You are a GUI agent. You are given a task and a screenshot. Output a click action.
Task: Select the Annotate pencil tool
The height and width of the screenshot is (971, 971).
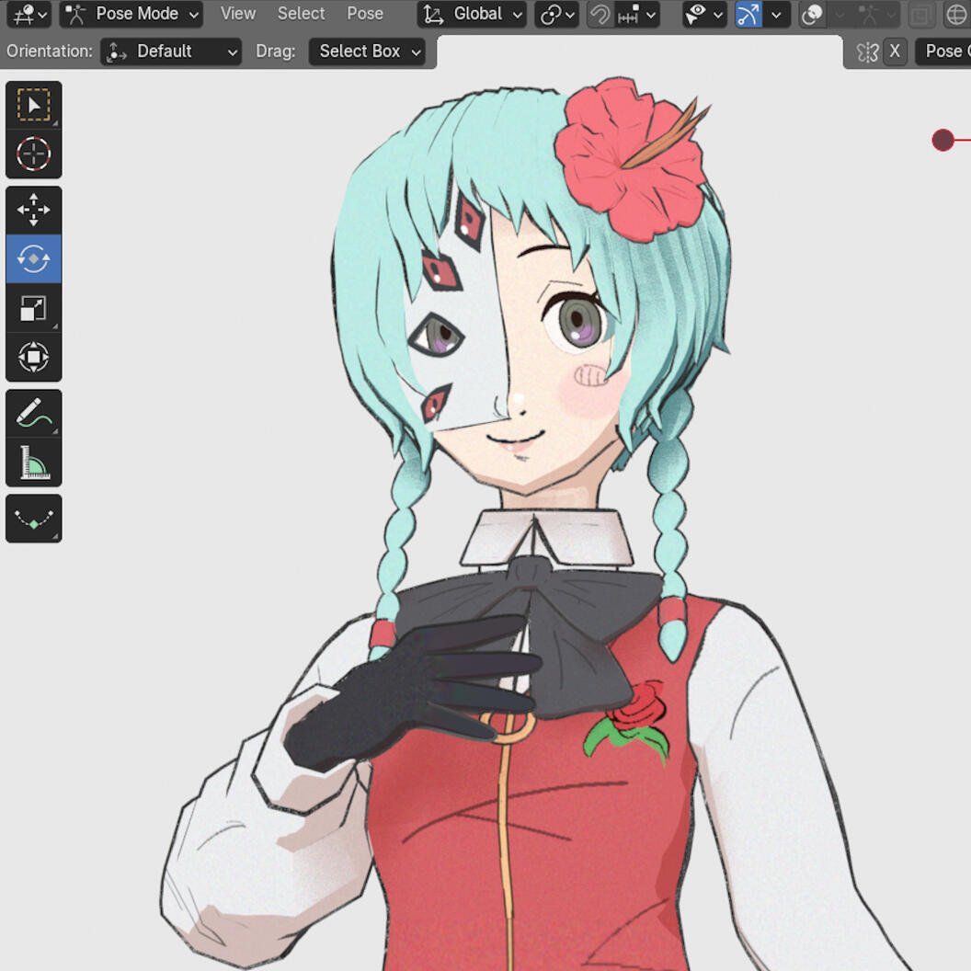click(33, 414)
